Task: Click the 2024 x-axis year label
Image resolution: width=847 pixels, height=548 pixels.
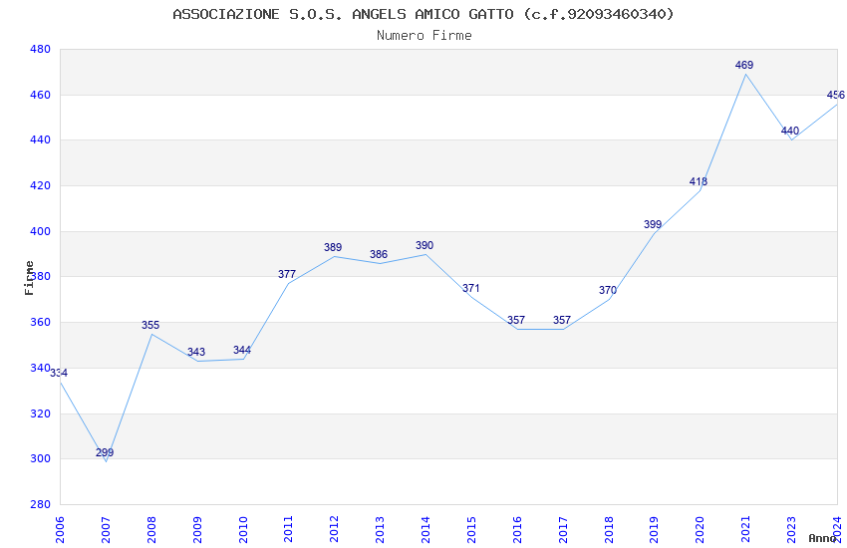Action: click(x=837, y=529)
